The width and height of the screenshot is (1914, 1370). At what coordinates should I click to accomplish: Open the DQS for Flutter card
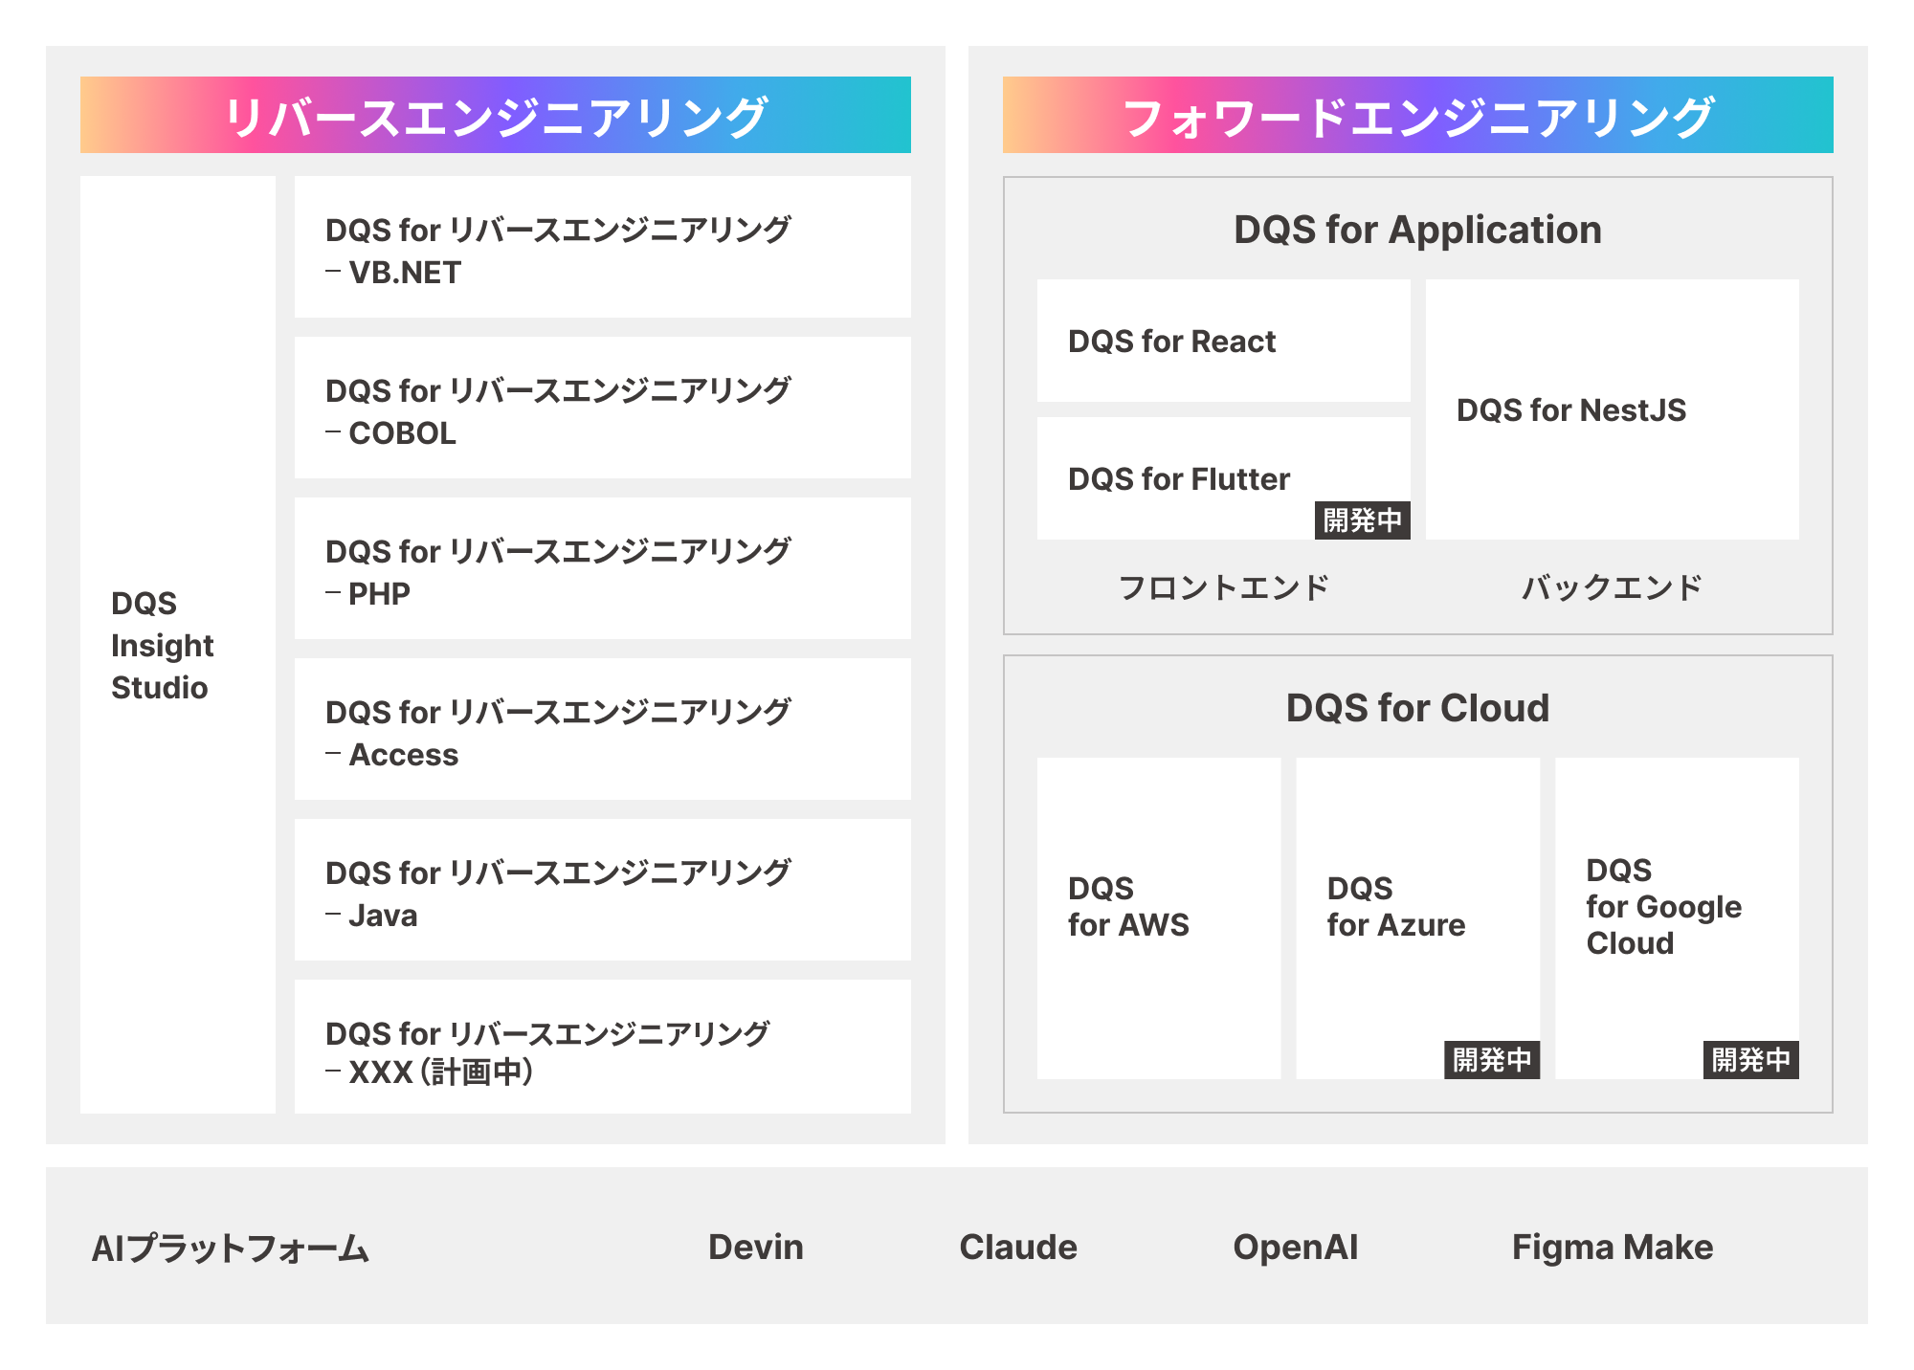point(1224,478)
